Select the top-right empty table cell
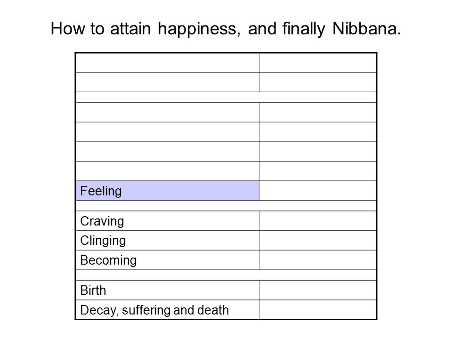 coord(318,63)
